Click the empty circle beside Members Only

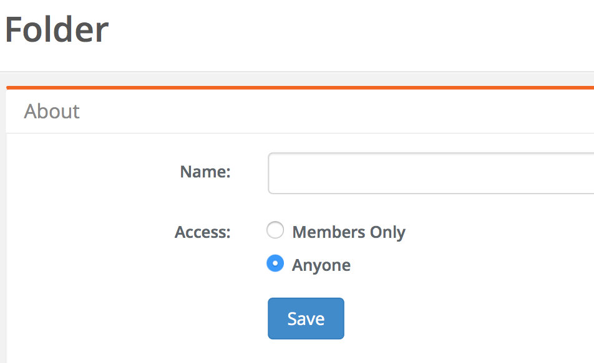[x=275, y=231]
